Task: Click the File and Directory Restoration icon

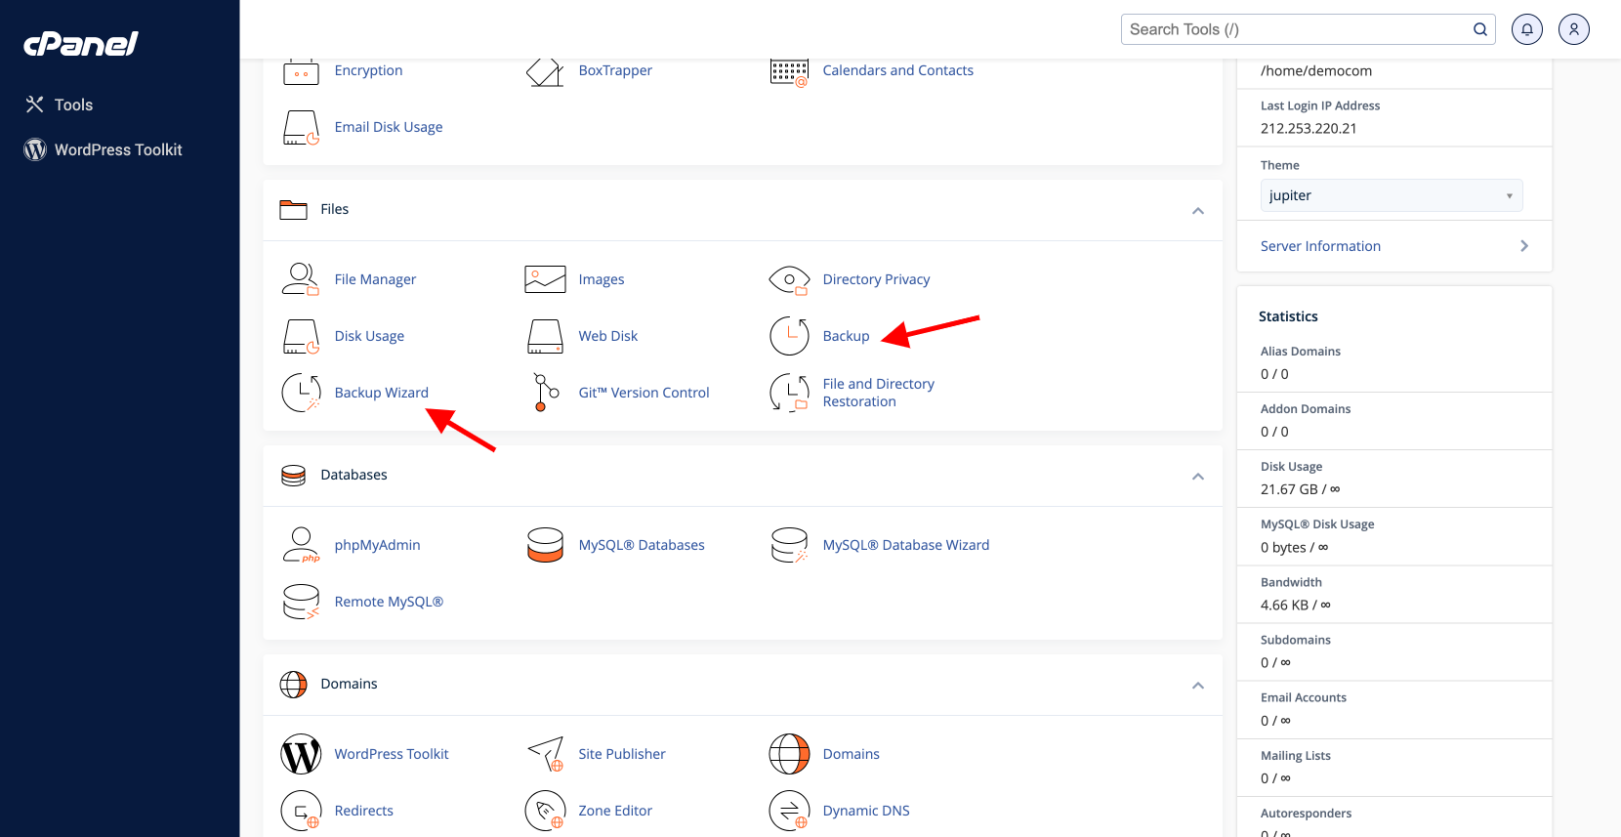Action: click(x=789, y=393)
